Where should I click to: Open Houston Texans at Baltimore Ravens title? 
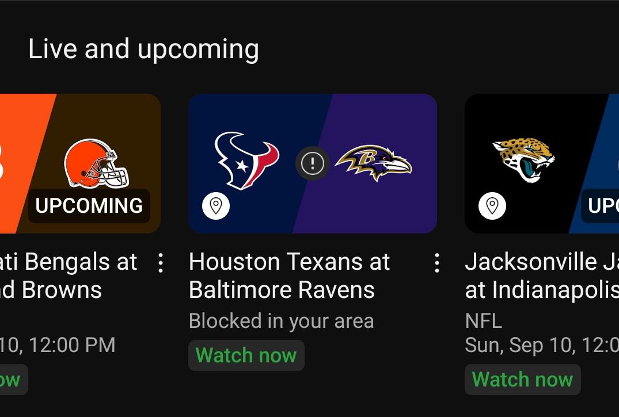[x=289, y=276]
